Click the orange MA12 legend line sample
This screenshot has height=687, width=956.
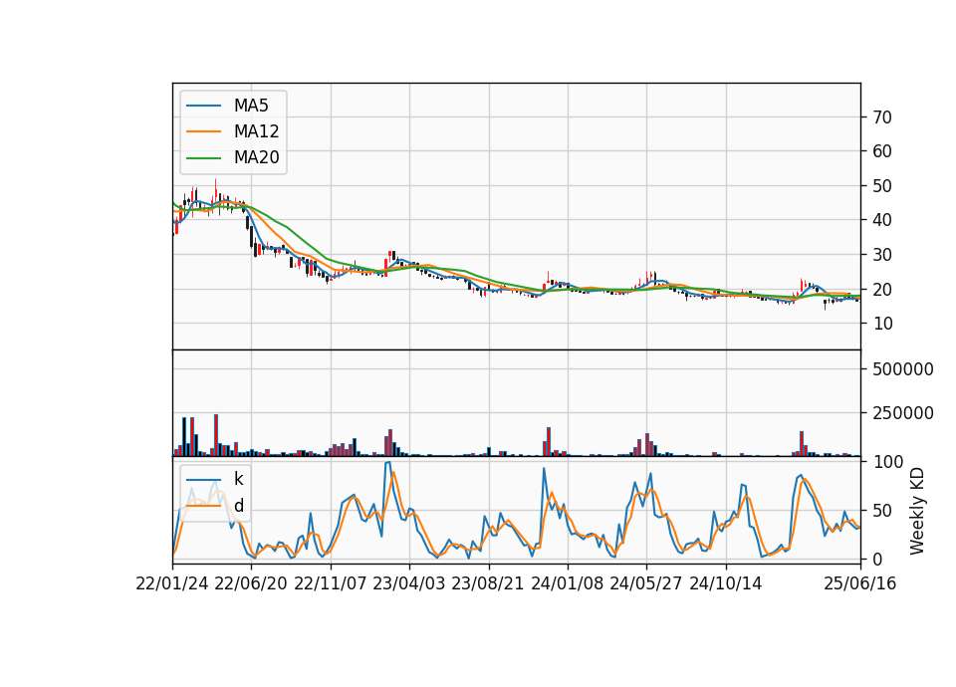pyautogui.click(x=203, y=131)
